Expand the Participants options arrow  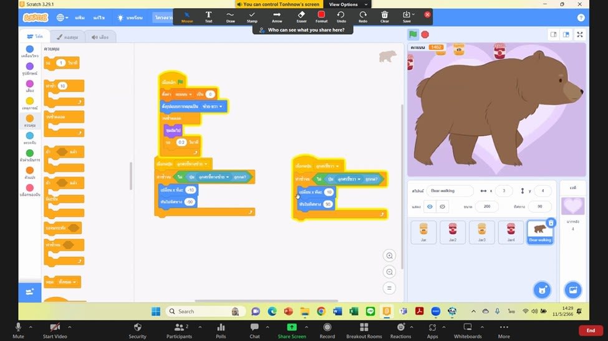pos(200,327)
